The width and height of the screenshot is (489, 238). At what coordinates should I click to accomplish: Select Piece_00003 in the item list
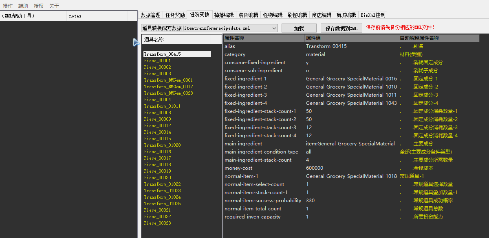click(x=157, y=74)
